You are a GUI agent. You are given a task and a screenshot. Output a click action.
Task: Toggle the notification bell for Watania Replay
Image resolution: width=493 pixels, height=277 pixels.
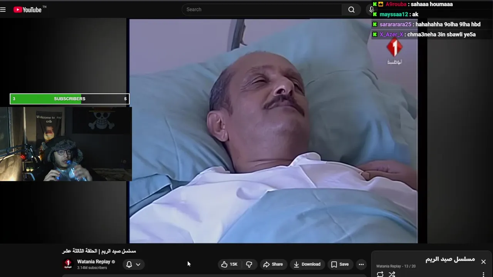(129, 264)
